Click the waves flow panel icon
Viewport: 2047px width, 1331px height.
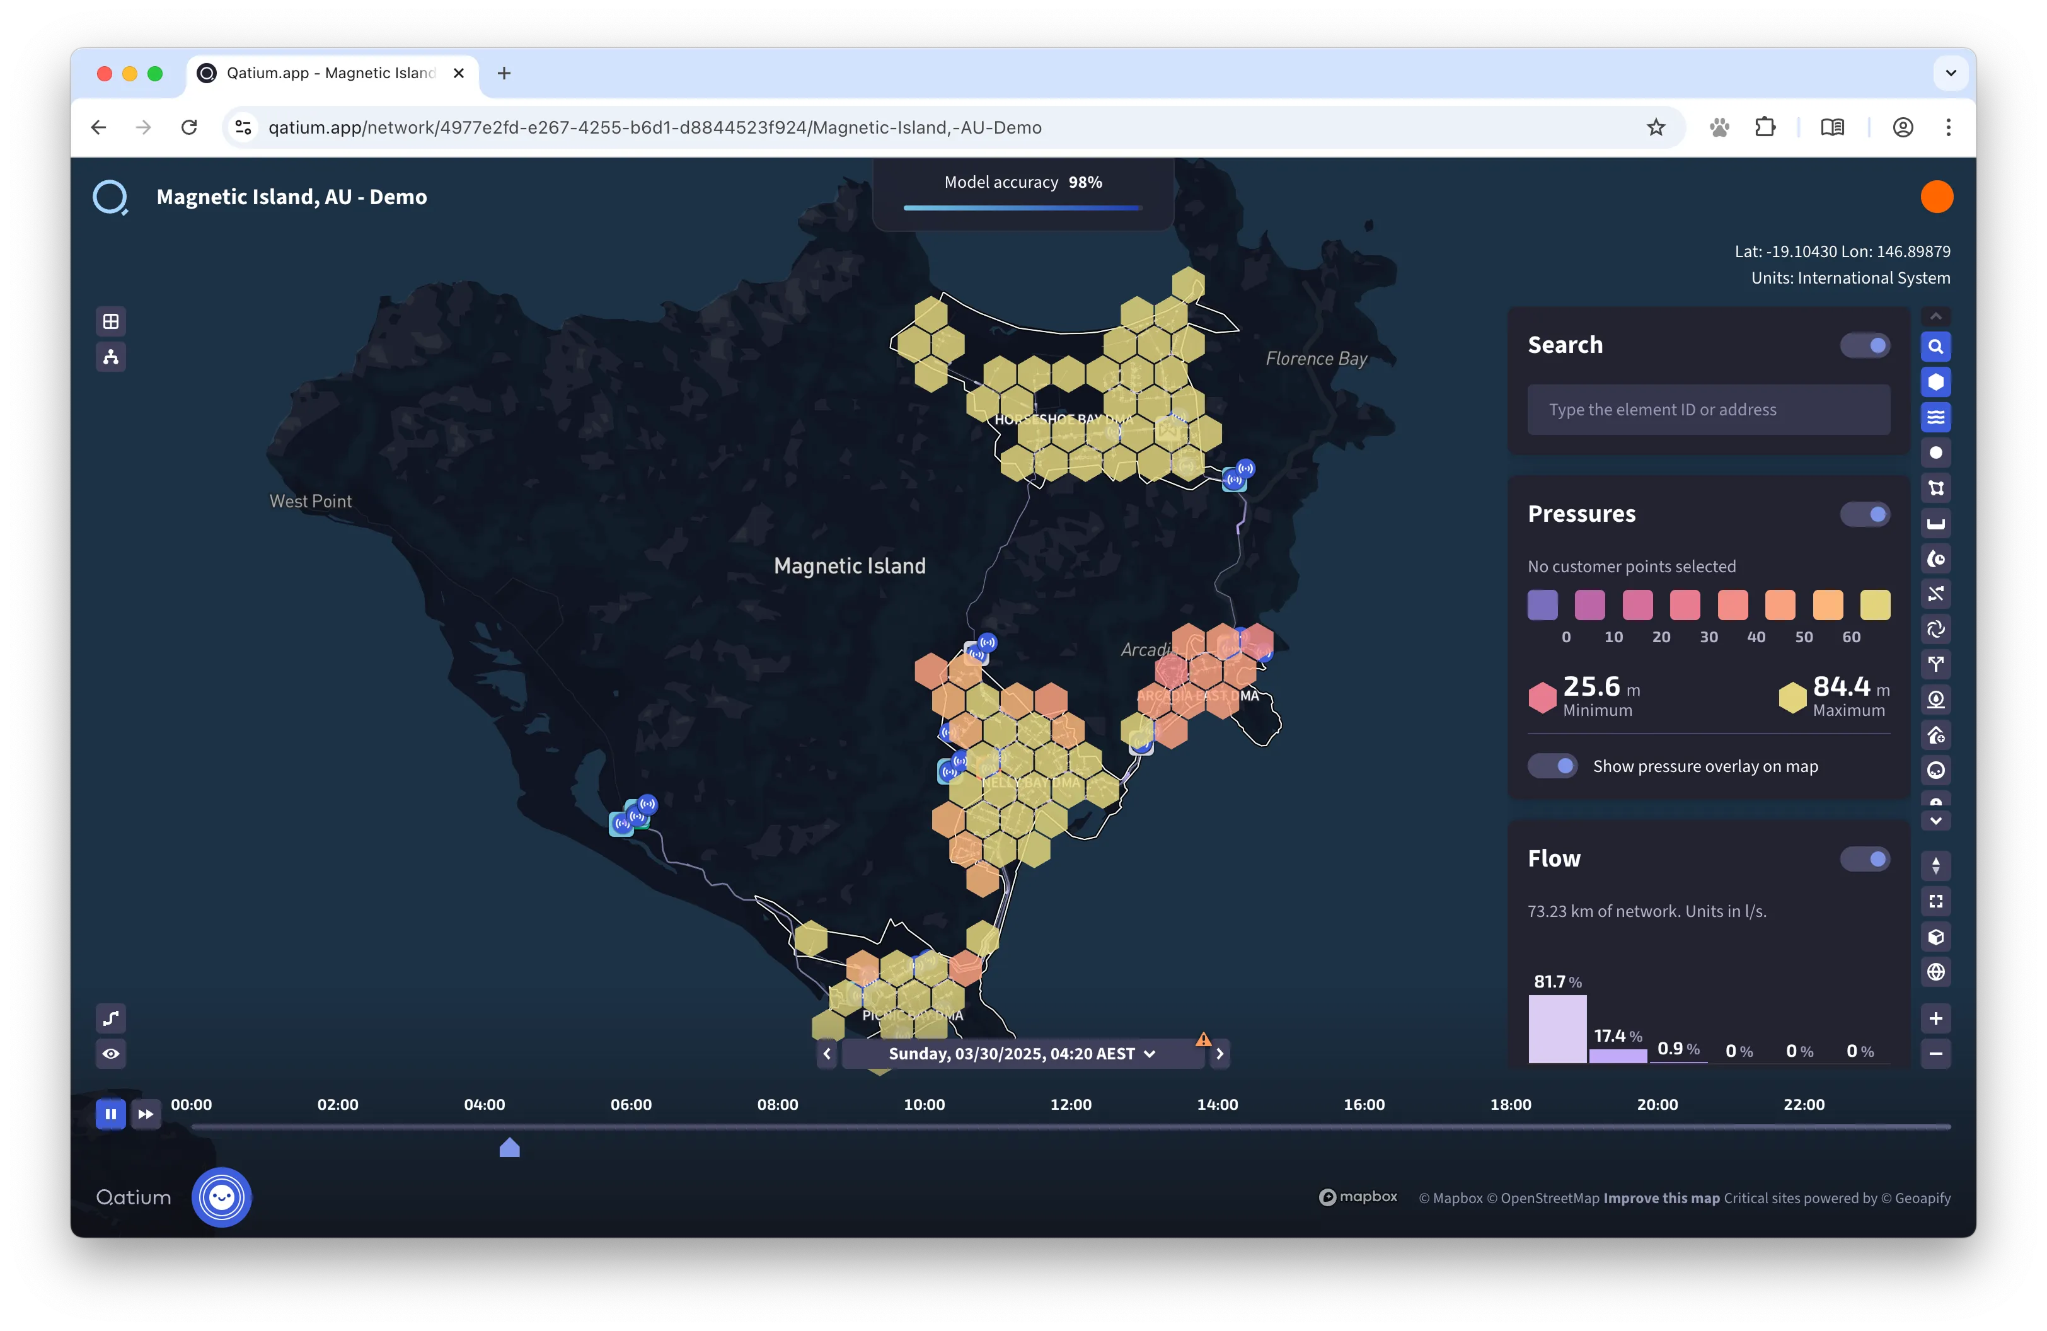point(1935,417)
